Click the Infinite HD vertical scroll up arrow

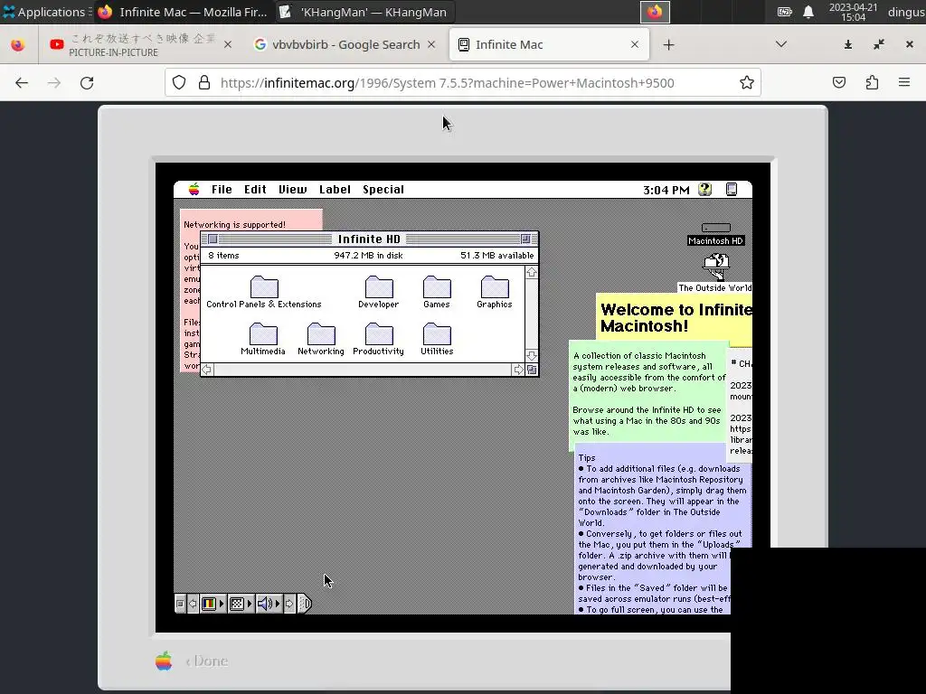pos(532,273)
